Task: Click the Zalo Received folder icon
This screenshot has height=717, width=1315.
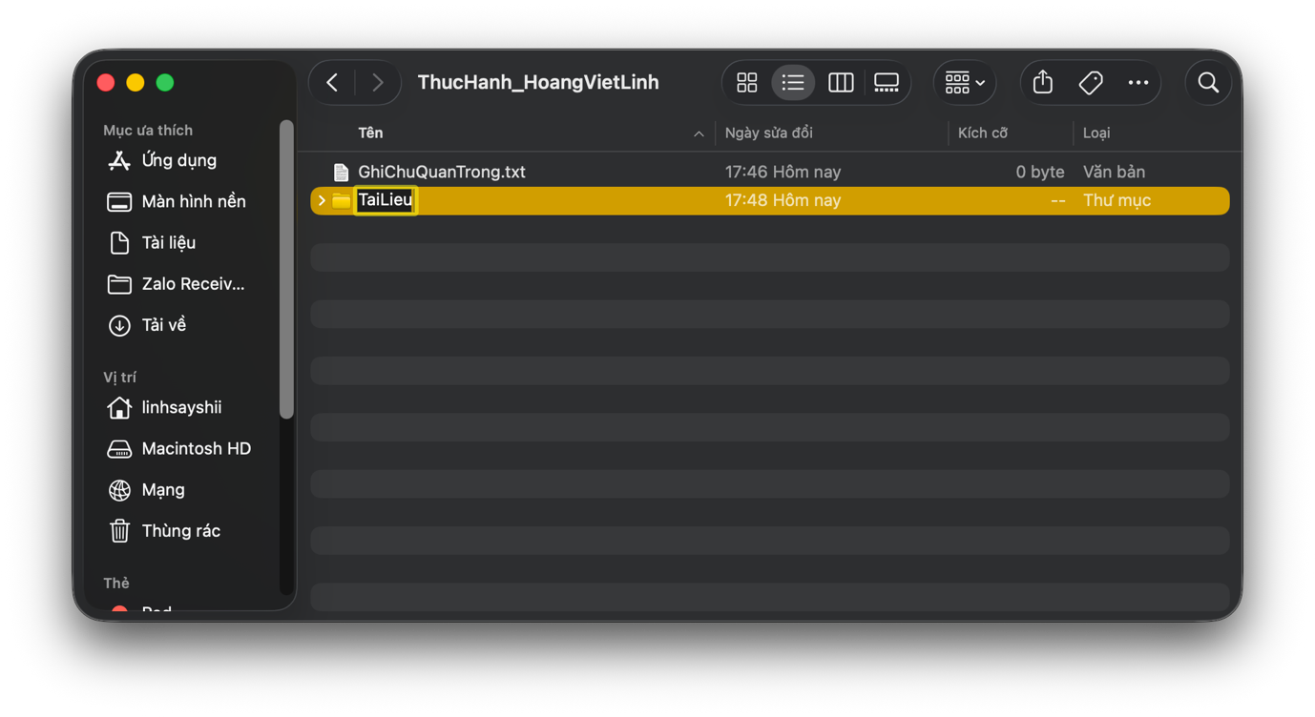Action: (119, 284)
